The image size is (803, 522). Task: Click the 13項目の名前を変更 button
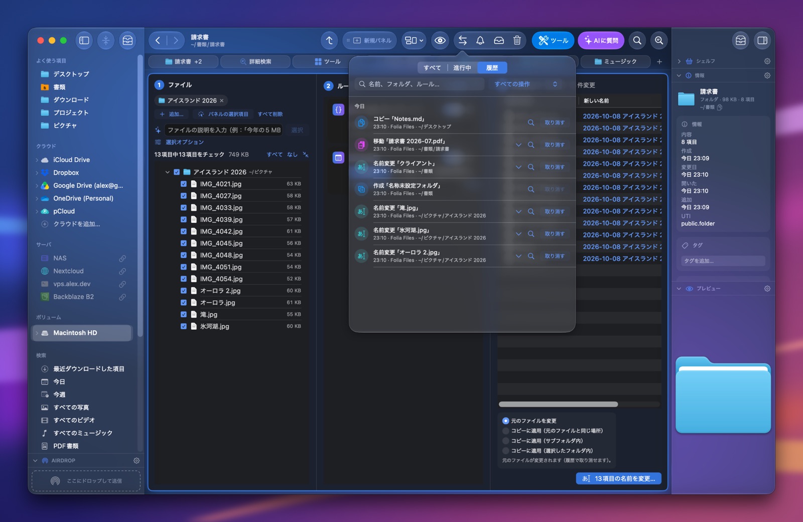[619, 479]
